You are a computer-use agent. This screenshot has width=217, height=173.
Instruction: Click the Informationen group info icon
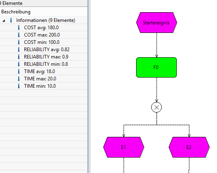point(11,20)
